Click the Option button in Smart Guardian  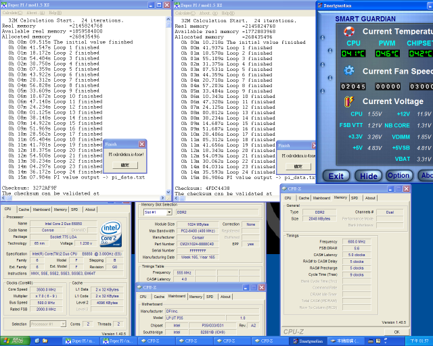tap(398, 175)
